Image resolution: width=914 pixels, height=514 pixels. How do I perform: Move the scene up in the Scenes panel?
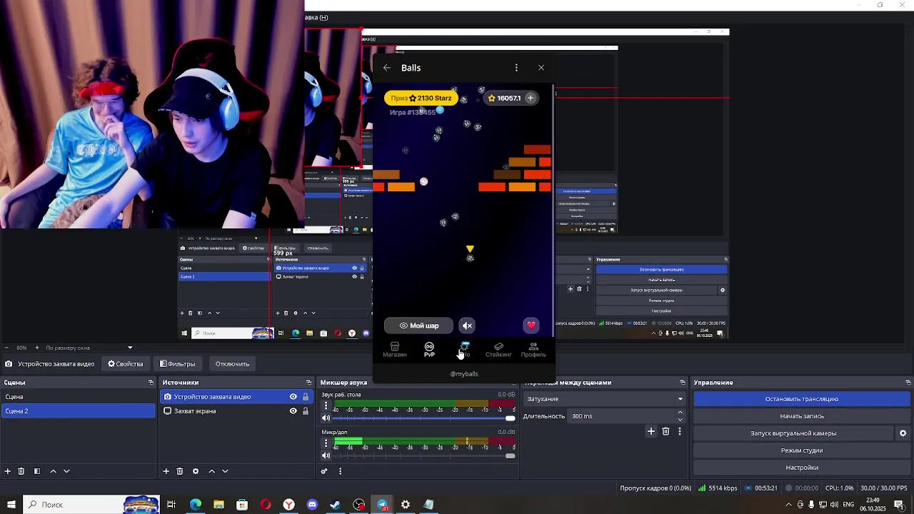(53, 471)
